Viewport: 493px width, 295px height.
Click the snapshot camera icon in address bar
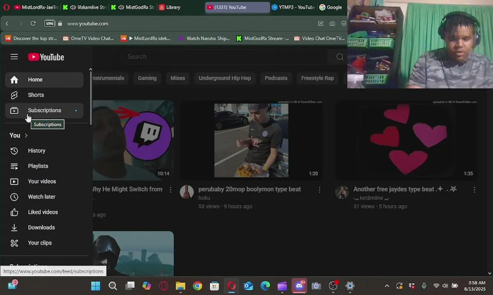[332, 24]
